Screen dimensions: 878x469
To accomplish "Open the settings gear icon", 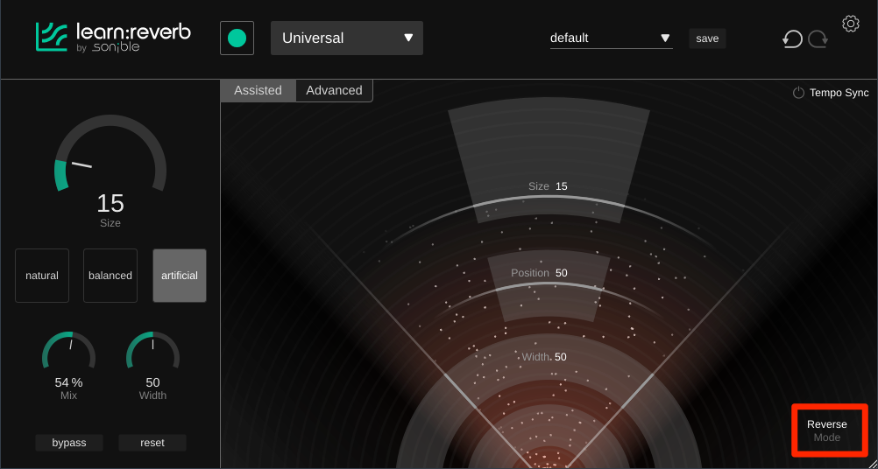I will (850, 24).
